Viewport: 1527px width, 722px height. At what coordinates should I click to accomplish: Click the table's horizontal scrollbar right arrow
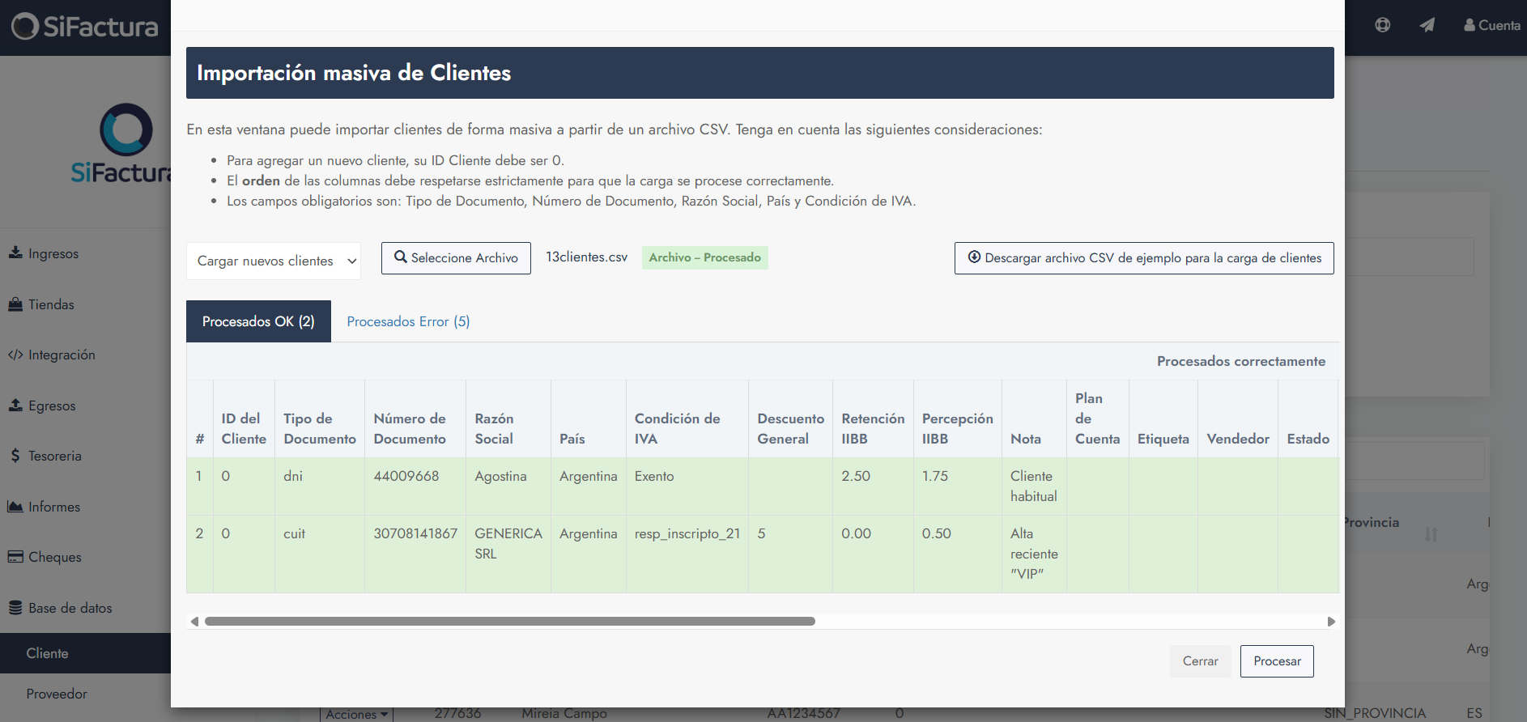pos(1331,622)
